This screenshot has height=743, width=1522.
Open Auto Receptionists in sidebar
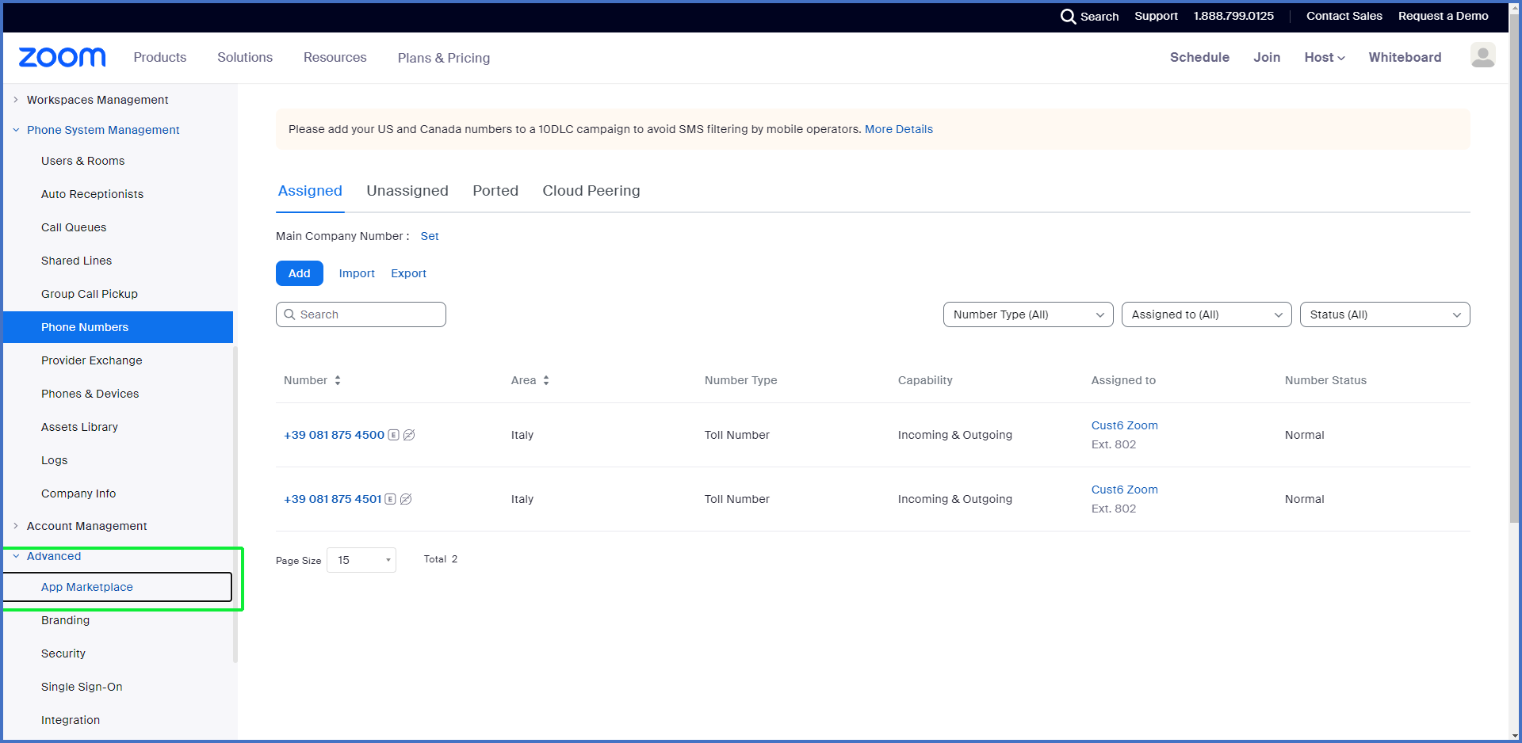point(93,194)
